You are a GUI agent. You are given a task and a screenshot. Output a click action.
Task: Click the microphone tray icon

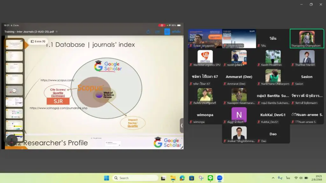[280, 178]
